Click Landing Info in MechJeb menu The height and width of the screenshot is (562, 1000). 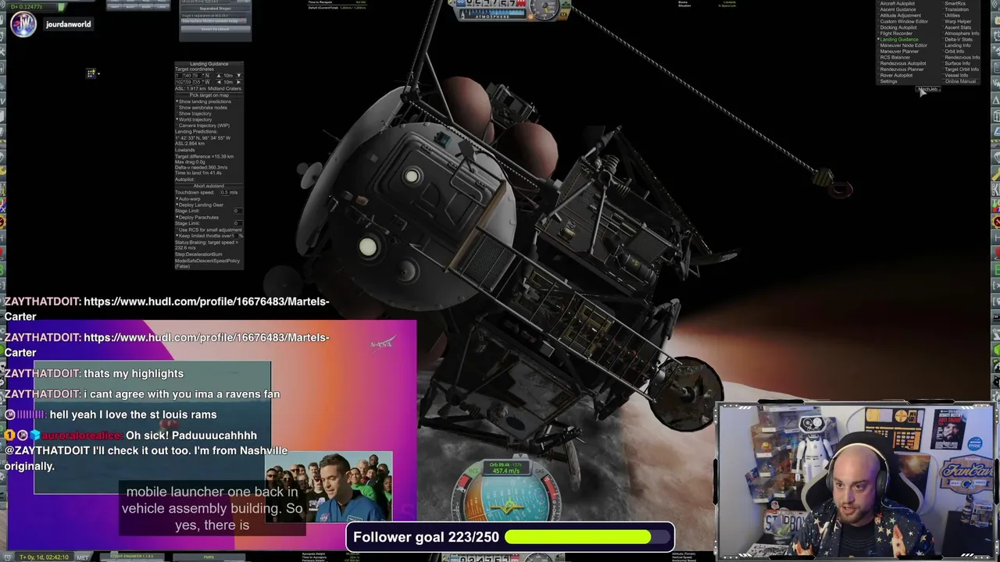point(957,45)
